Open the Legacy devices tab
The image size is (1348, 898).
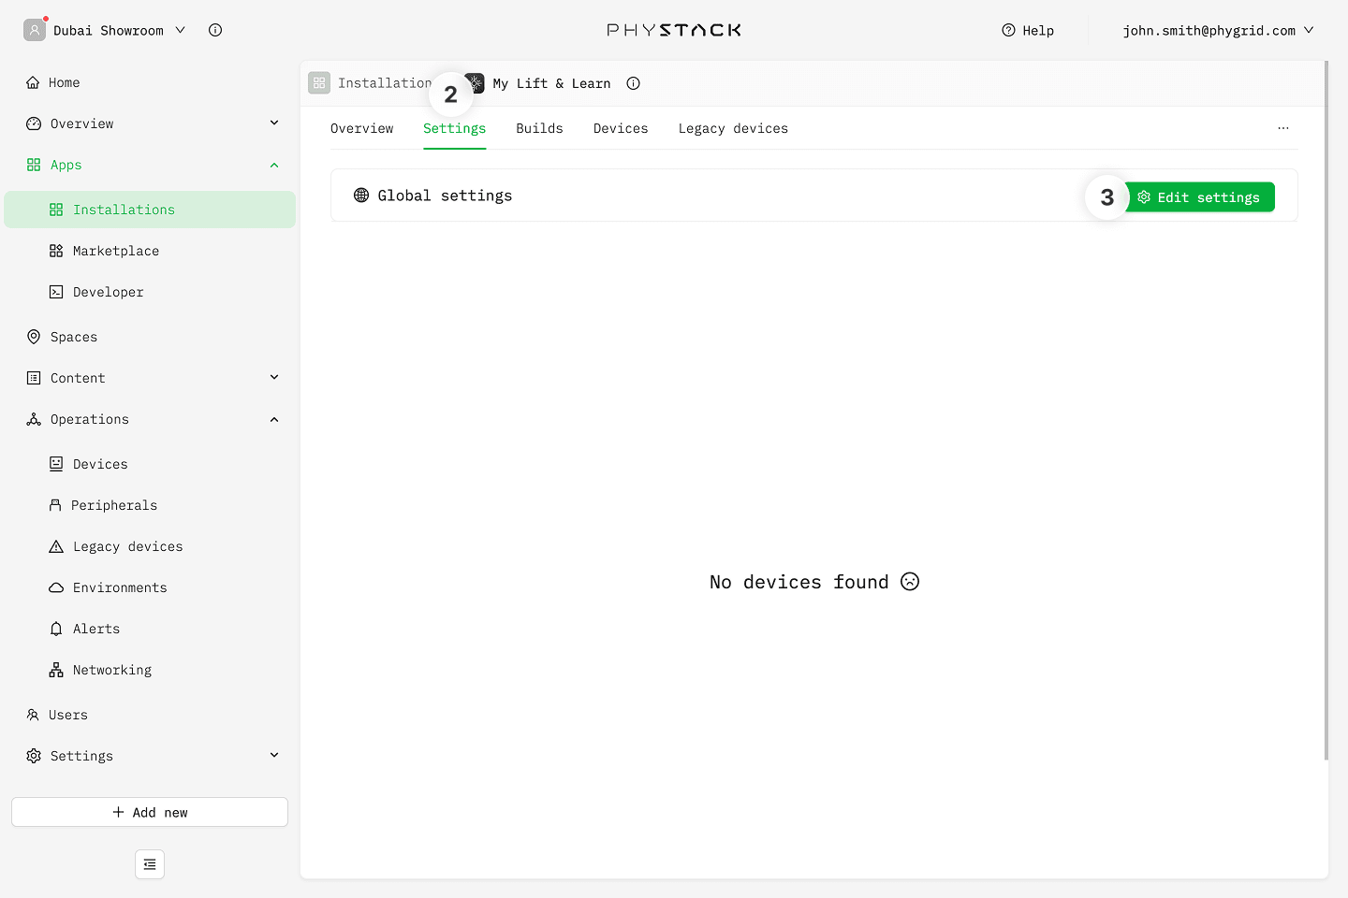point(734,128)
